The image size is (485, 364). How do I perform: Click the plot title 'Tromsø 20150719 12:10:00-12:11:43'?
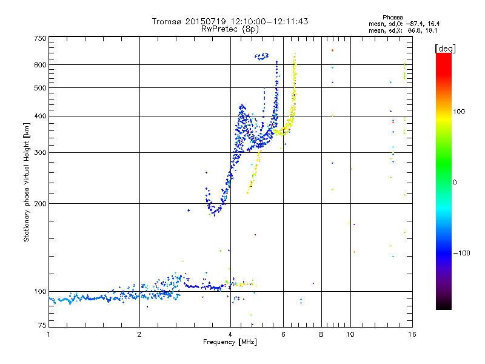click(x=230, y=21)
